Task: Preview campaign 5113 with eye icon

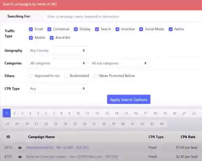Action: [x=20, y=148]
